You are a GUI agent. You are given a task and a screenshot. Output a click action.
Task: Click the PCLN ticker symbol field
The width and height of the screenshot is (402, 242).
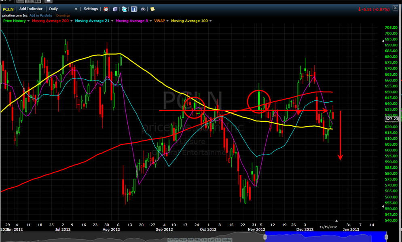pyautogui.click(x=9, y=9)
